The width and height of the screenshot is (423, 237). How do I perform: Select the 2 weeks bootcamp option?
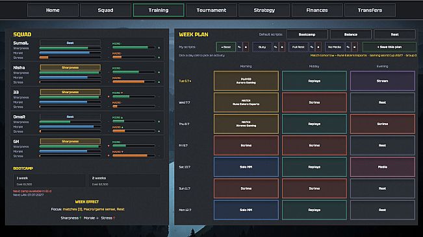(x=125, y=181)
